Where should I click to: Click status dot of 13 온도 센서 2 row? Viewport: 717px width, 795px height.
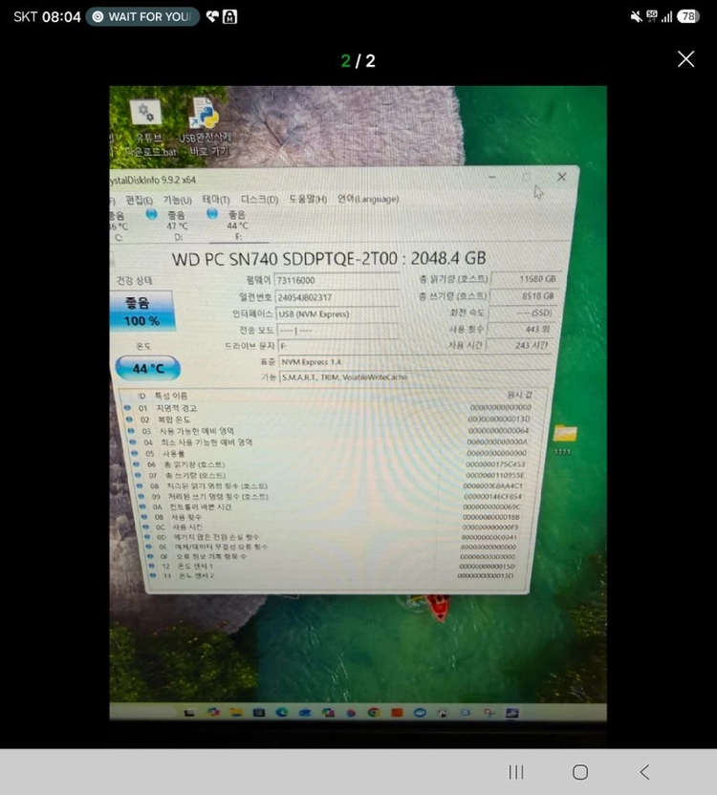(153, 575)
